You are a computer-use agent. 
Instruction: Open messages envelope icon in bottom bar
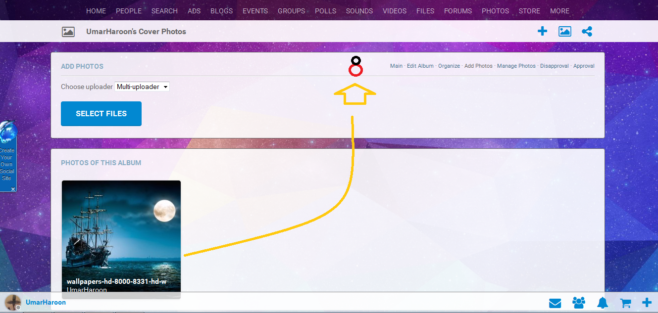(555, 303)
